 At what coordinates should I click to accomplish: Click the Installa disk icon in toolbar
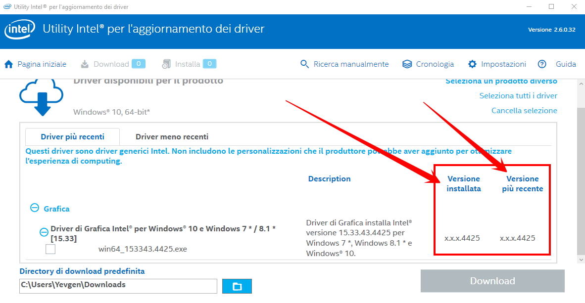(x=166, y=64)
